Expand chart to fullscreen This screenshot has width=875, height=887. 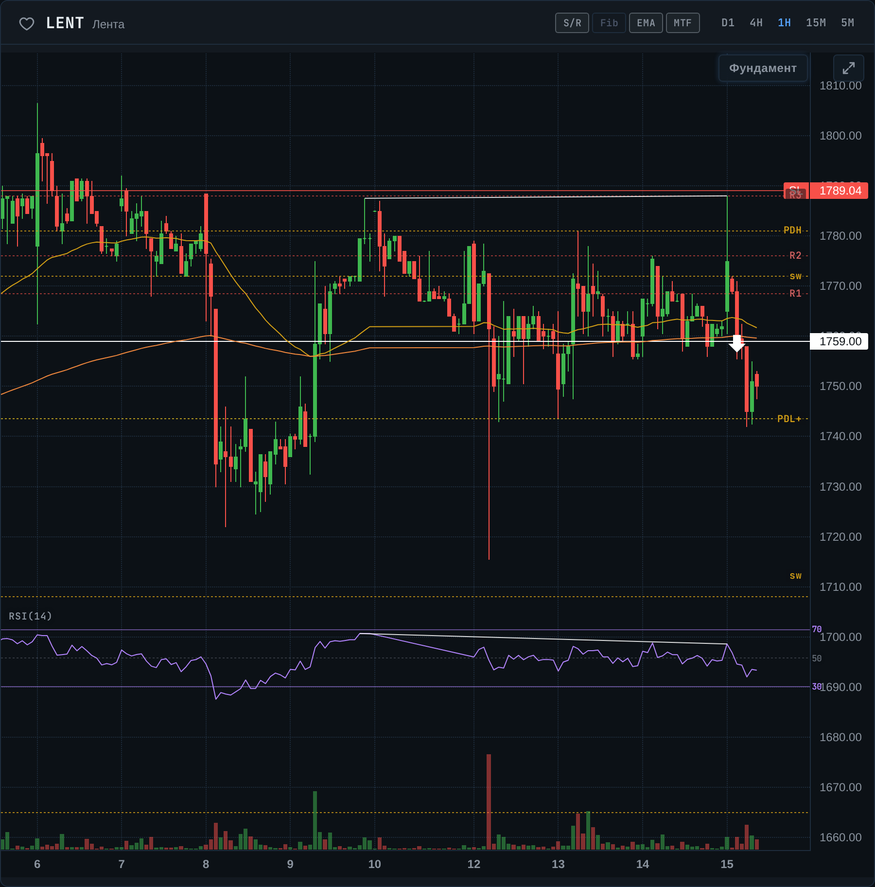coord(848,68)
